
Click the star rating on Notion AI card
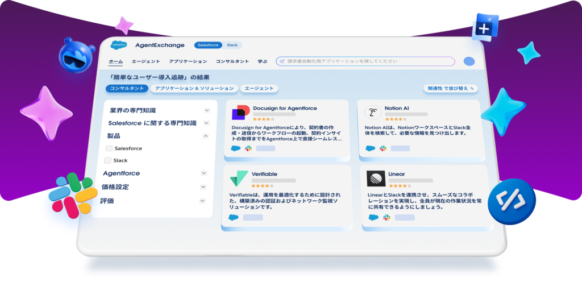396,119
